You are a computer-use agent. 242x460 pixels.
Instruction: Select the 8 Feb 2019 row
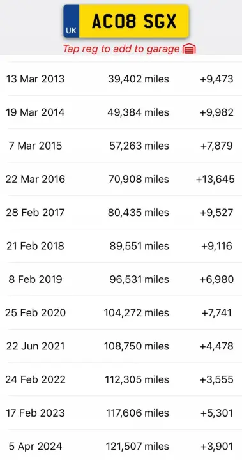(x=121, y=279)
